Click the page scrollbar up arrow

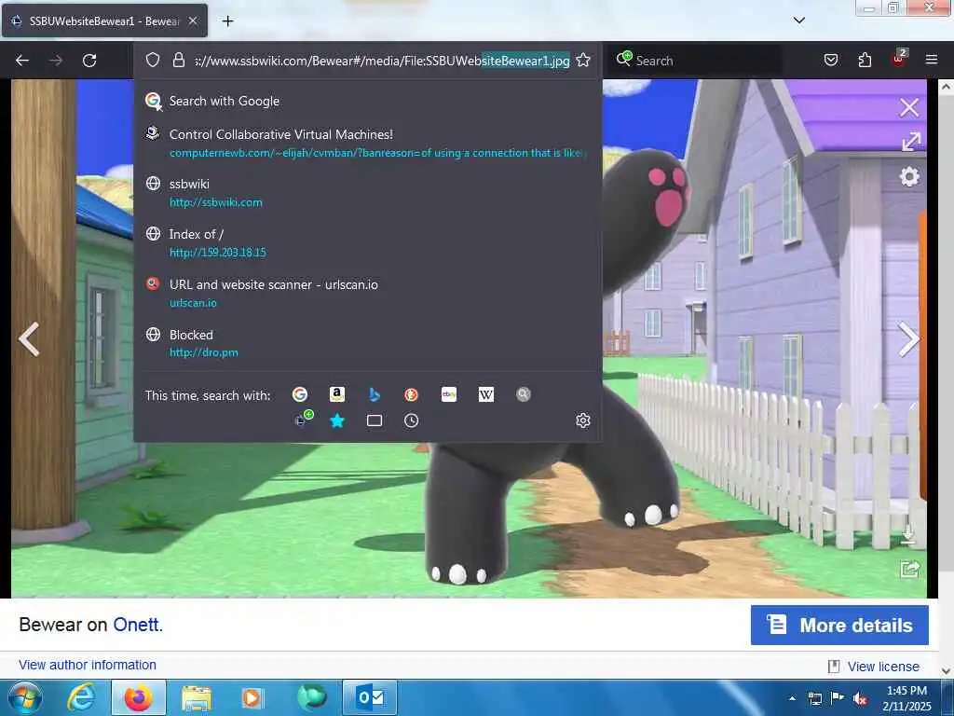pyautogui.click(x=947, y=87)
